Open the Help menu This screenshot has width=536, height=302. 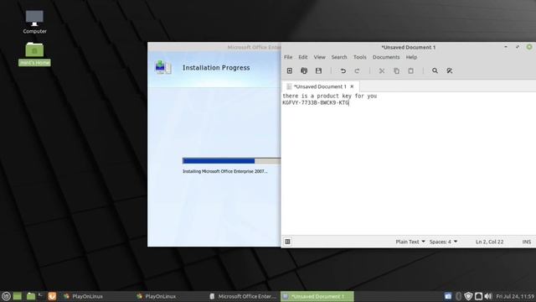point(411,57)
